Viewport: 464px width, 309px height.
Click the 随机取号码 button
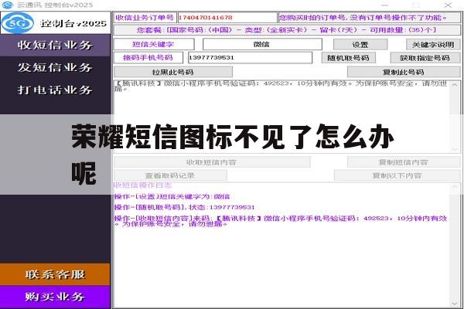pyautogui.click(x=348, y=58)
